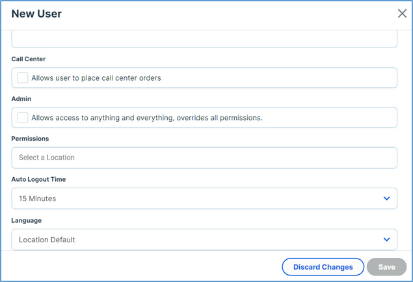413x282 pixels.
Task: Click the Admin section label
Action: coord(21,99)
